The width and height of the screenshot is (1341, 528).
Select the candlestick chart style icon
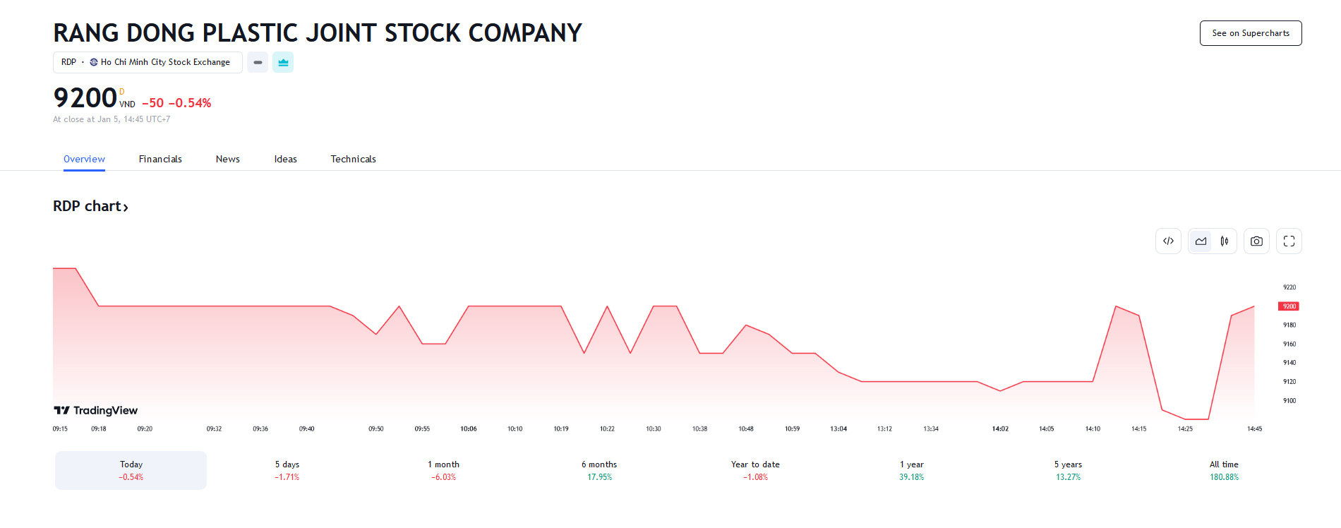pos(1225,241)
